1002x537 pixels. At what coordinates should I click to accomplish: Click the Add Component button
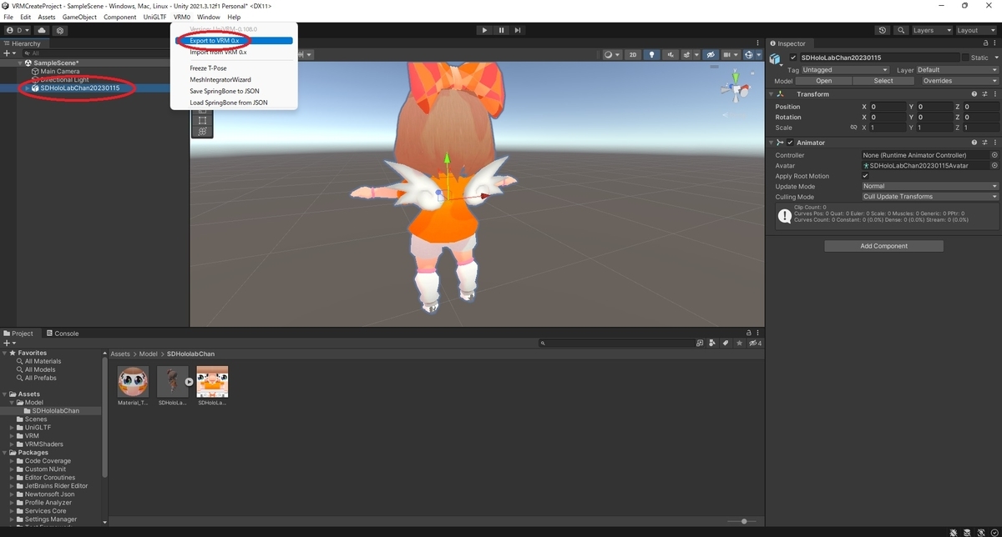tap(884, 246)
